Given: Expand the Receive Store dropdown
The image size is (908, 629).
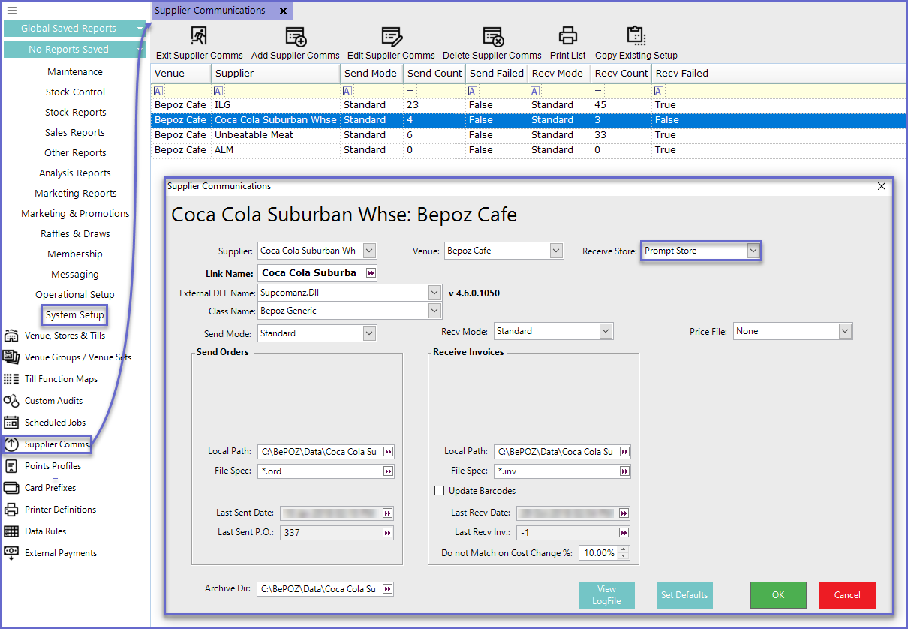Looking at the screenshot, I should 753,251.
